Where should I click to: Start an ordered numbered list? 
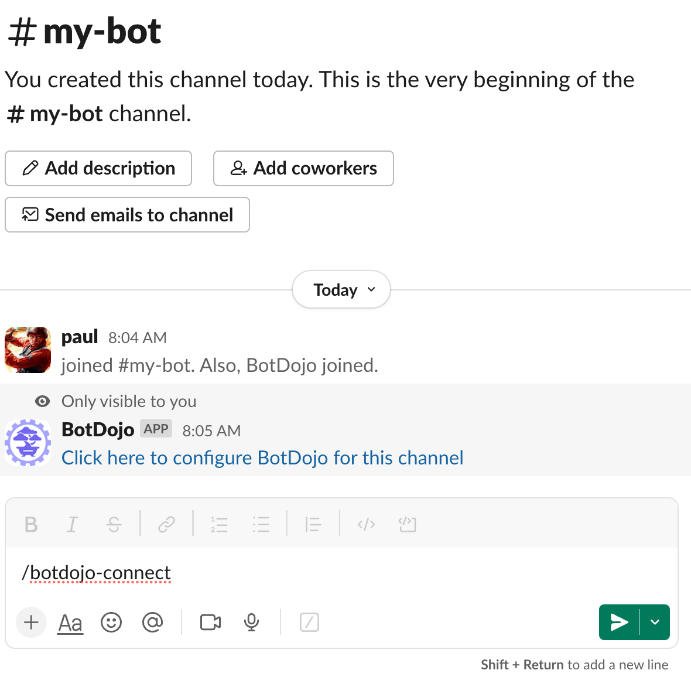219,525
